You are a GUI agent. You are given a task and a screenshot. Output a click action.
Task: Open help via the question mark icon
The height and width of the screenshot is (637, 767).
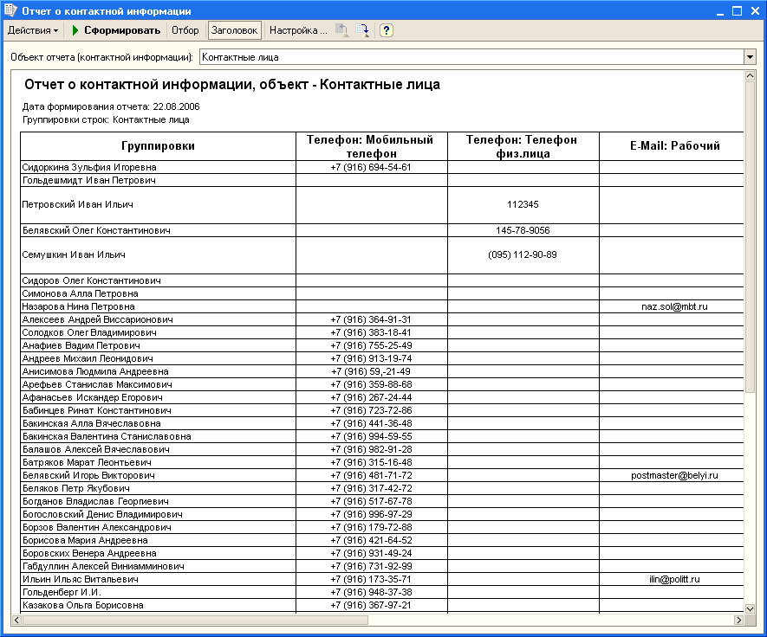[387, 30]
